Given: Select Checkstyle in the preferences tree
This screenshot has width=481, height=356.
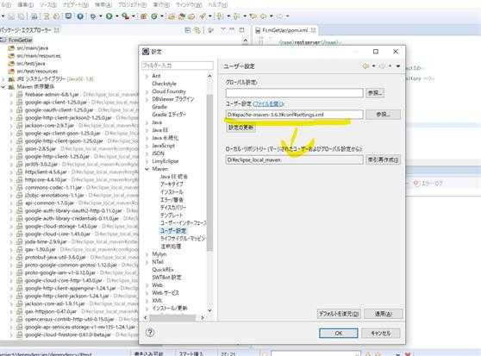Looking at the screenshot, I should coord(164,84).
